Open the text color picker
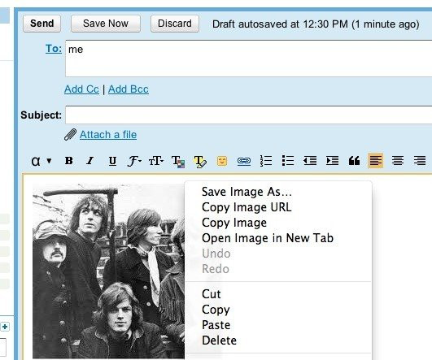This screenshot has width=432, height=360. (178, 161)
